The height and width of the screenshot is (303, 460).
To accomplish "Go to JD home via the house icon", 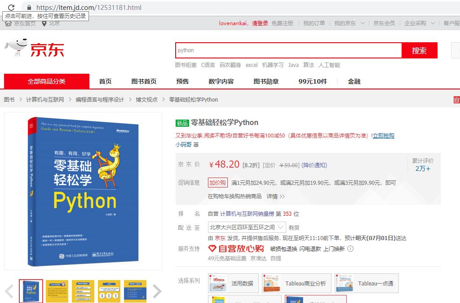I will pos(8,23).
